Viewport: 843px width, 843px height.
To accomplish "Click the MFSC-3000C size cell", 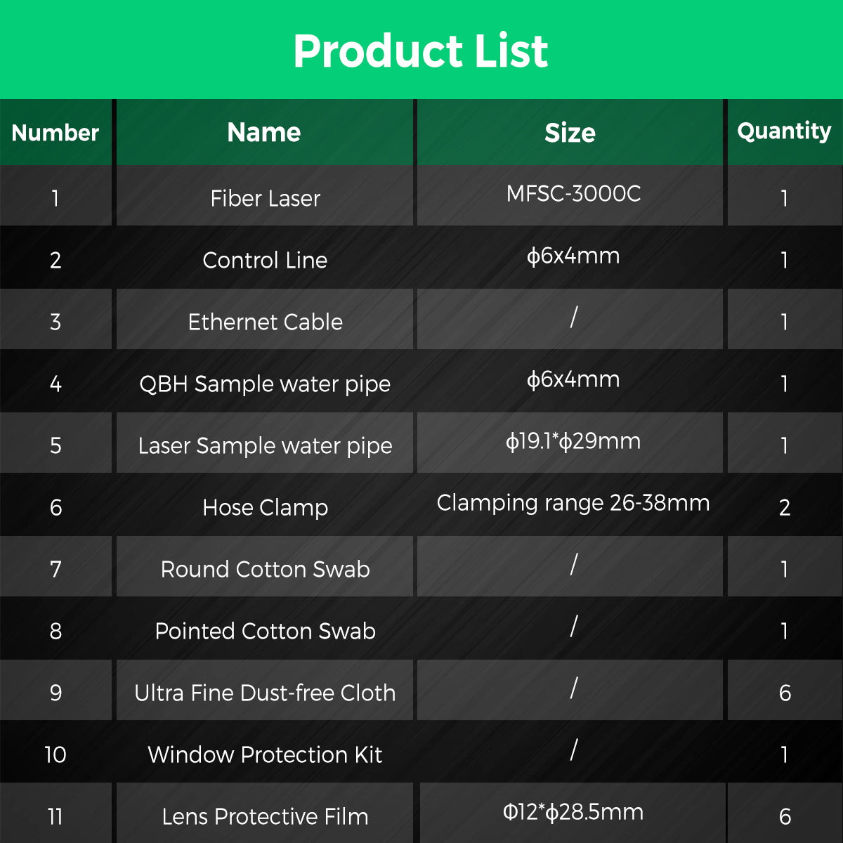I will (573, 194).
